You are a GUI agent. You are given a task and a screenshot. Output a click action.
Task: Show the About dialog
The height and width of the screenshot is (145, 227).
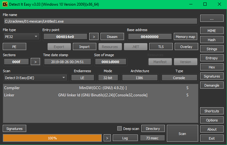coord(212,129)
